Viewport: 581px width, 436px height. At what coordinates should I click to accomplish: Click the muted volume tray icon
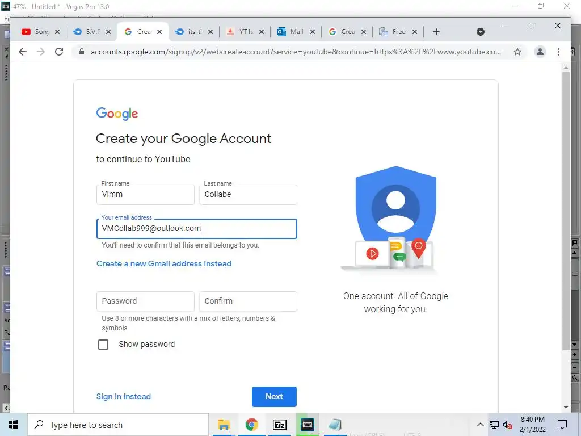coord(508,425)
